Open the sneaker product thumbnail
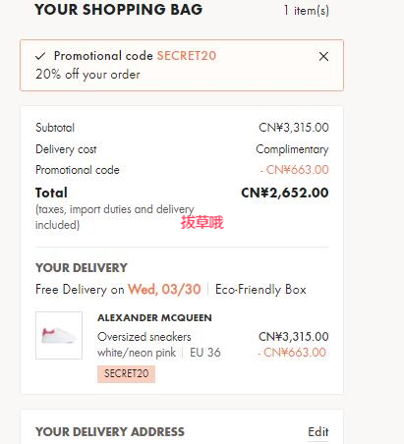Image resolution: width=404 pixels, height=444 pixels. point(59,335)
